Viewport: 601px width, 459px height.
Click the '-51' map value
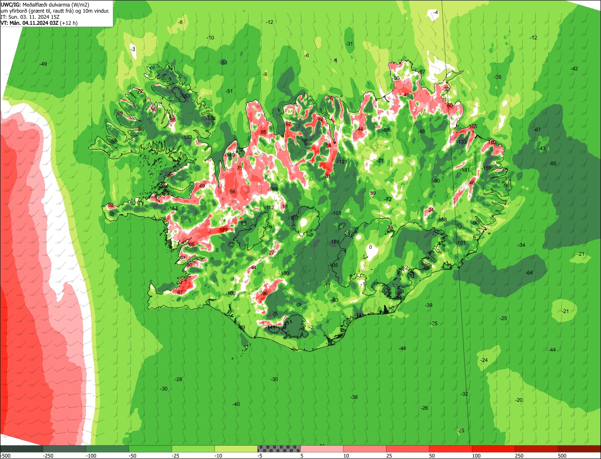[x=229, y=91]
